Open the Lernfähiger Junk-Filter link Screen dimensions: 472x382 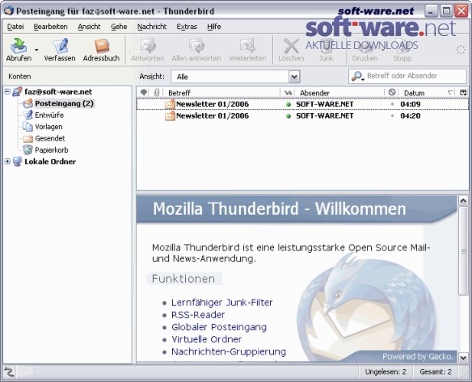(x=222, y=303)
